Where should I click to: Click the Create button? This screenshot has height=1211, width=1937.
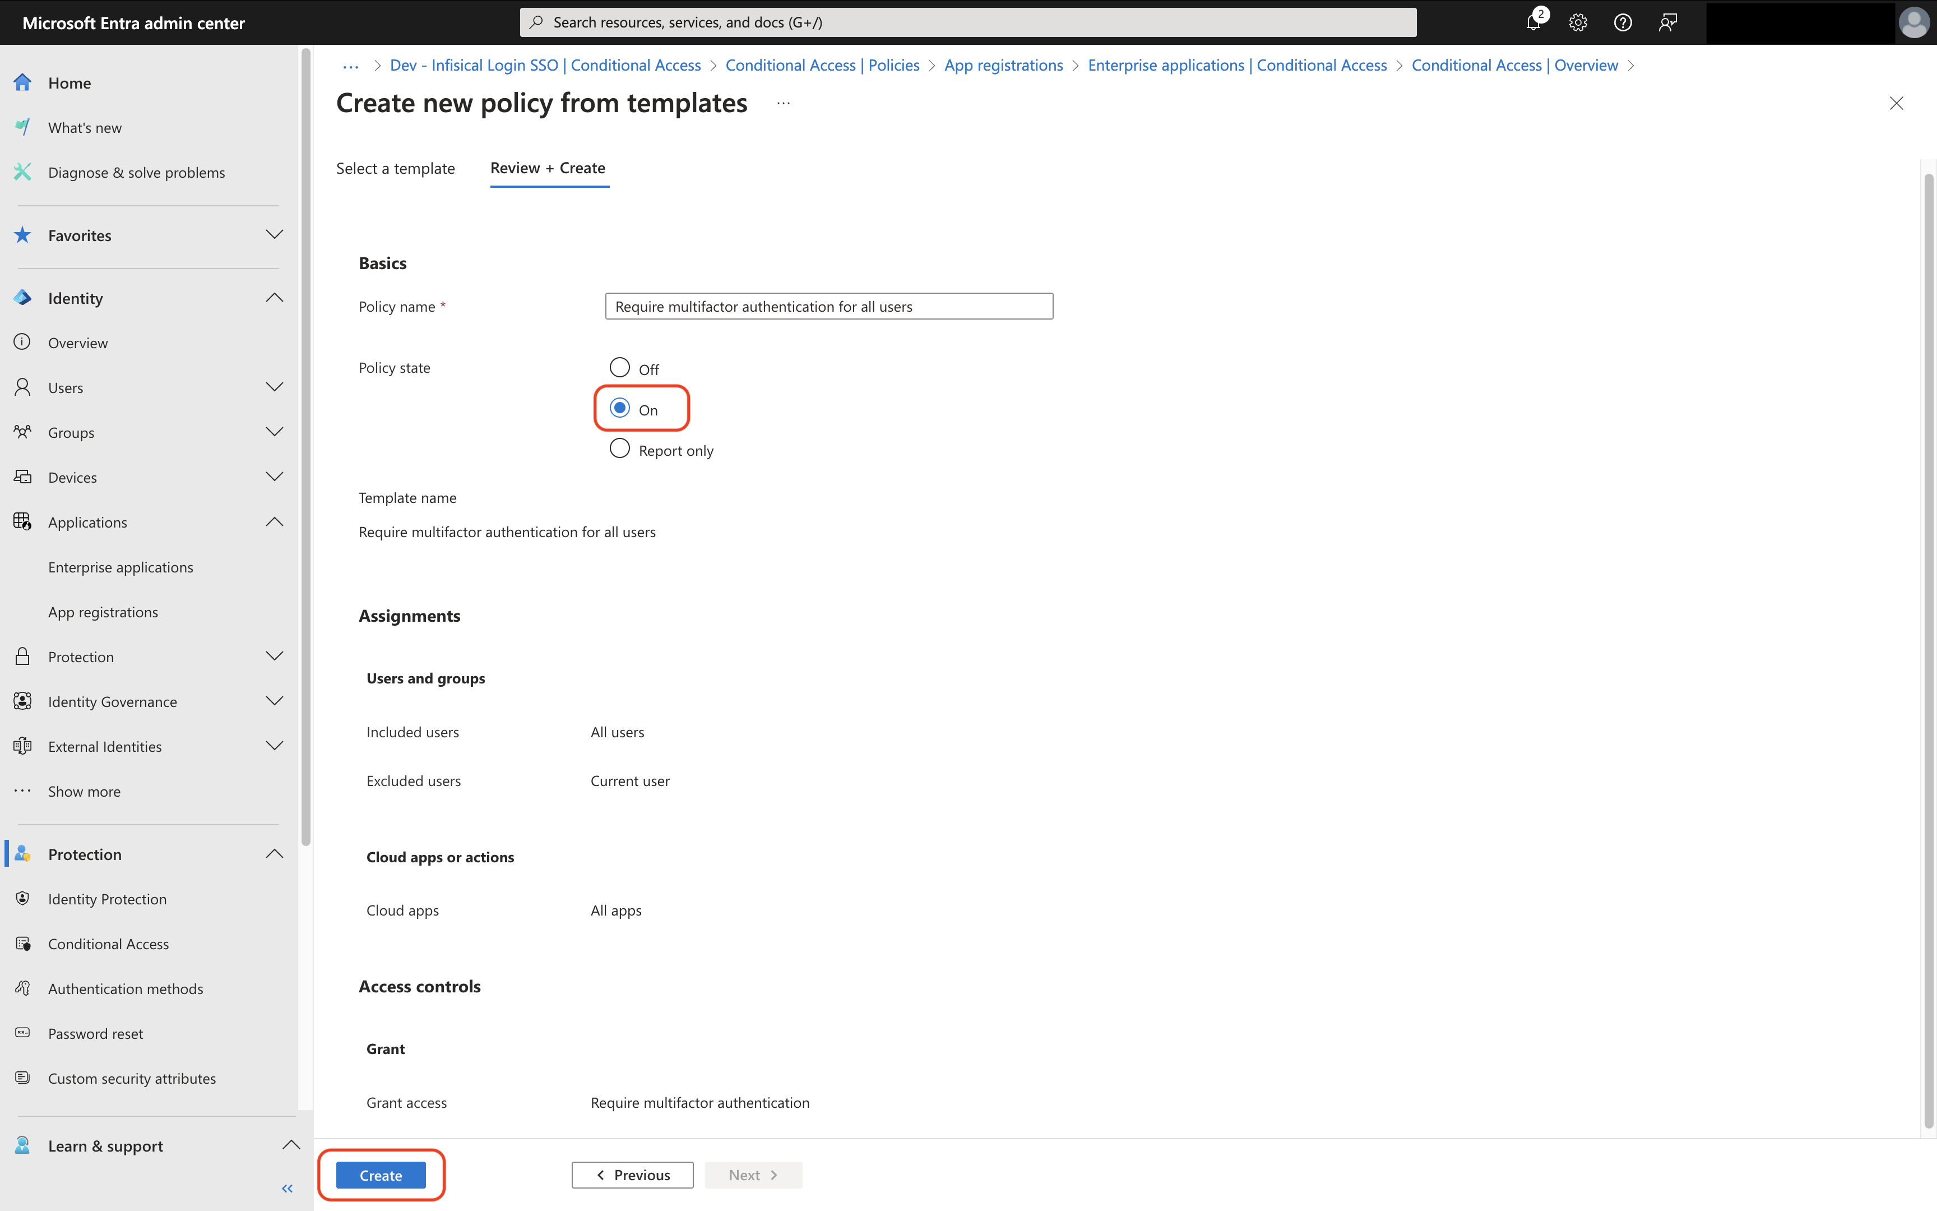point(381,1175)
